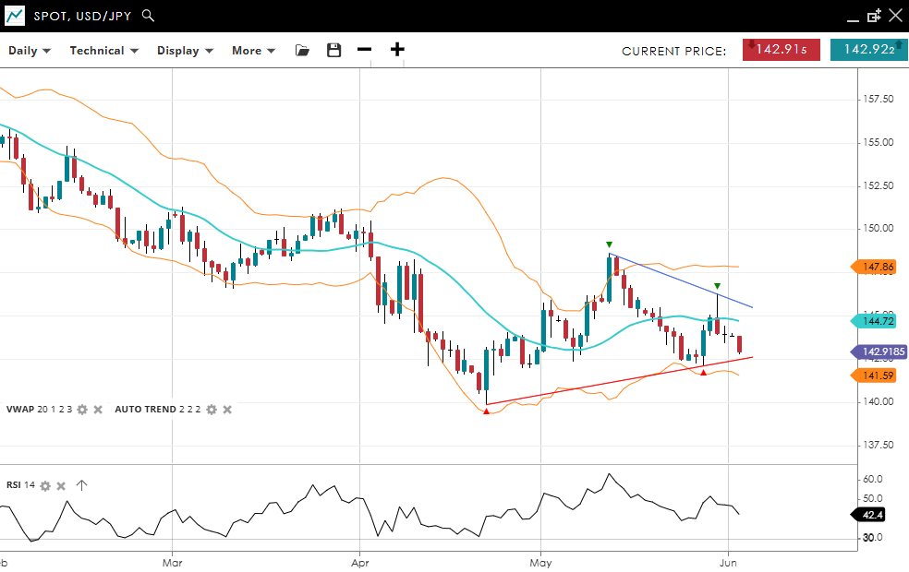Save chart using floppy disk icon
This screenshot has width=909, height=572.
334,51
